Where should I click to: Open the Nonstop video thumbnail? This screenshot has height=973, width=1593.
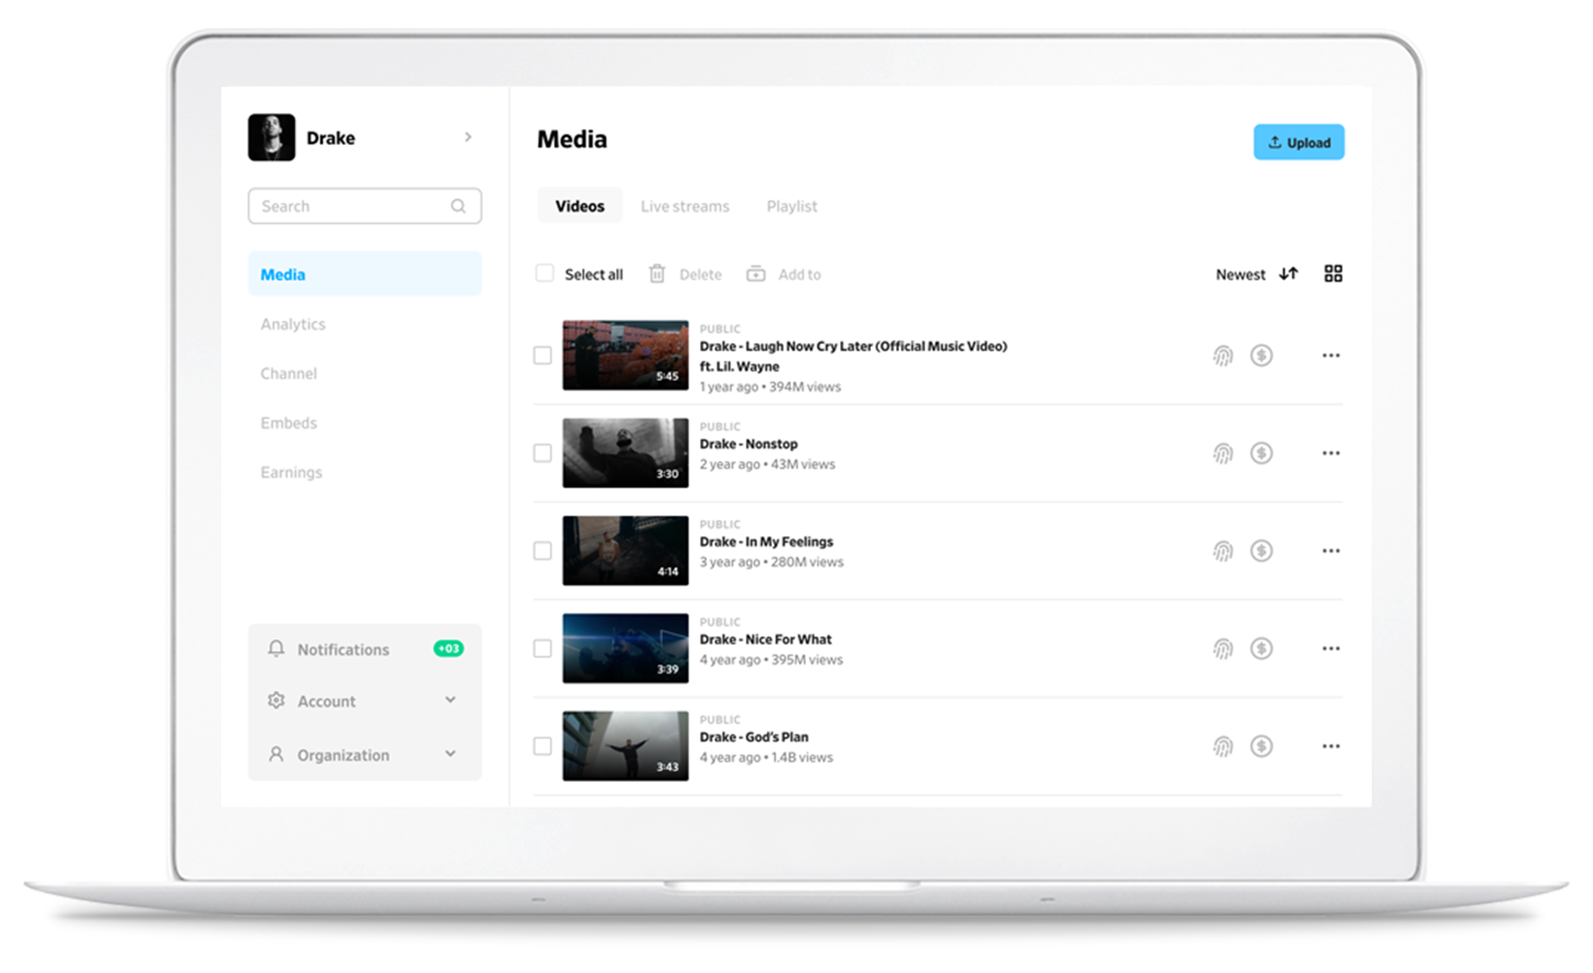(625, 453)
